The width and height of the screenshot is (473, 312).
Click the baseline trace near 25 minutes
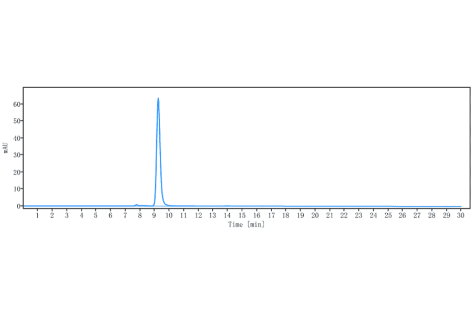388,206
